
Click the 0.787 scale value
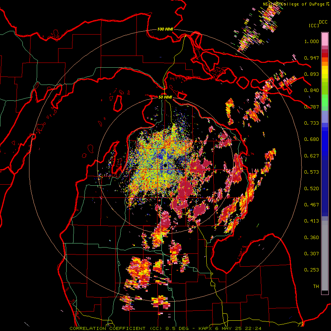(312, 107)
